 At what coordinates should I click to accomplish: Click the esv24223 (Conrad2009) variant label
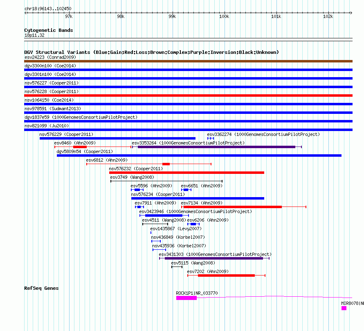[x=50, y=57]
